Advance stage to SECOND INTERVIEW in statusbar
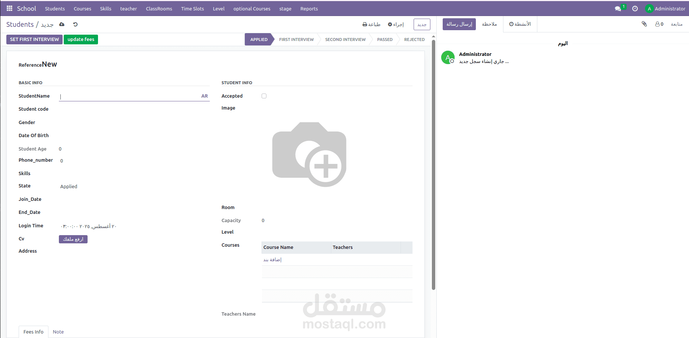Image resolution: width=689 pixels, height=338 pixels. pos(345,39)
